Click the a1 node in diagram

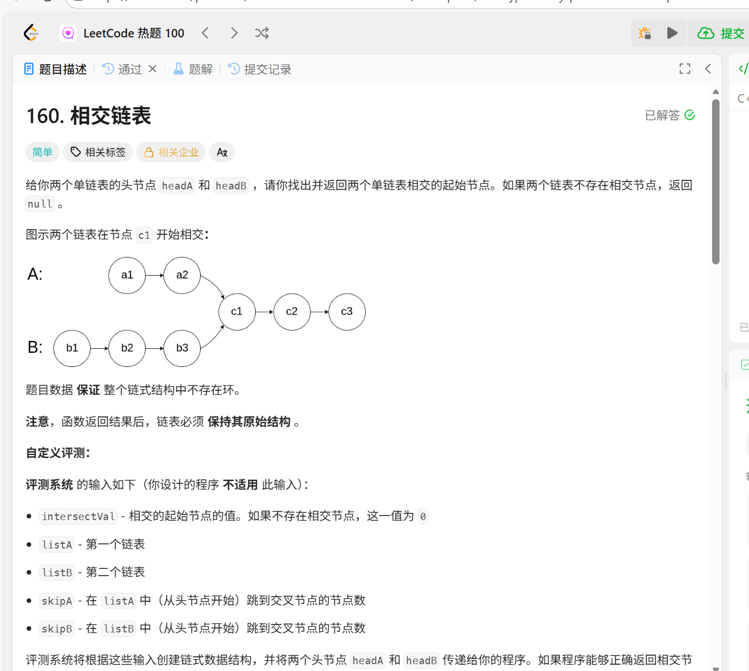[x=127, y=275]
